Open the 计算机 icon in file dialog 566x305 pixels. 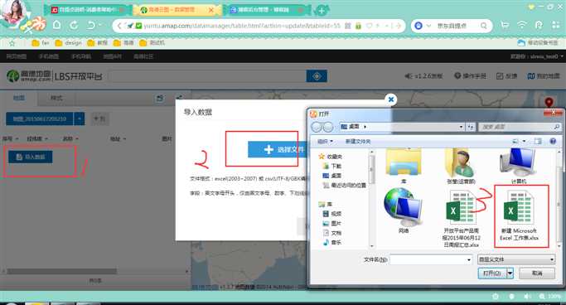point(519,166)
